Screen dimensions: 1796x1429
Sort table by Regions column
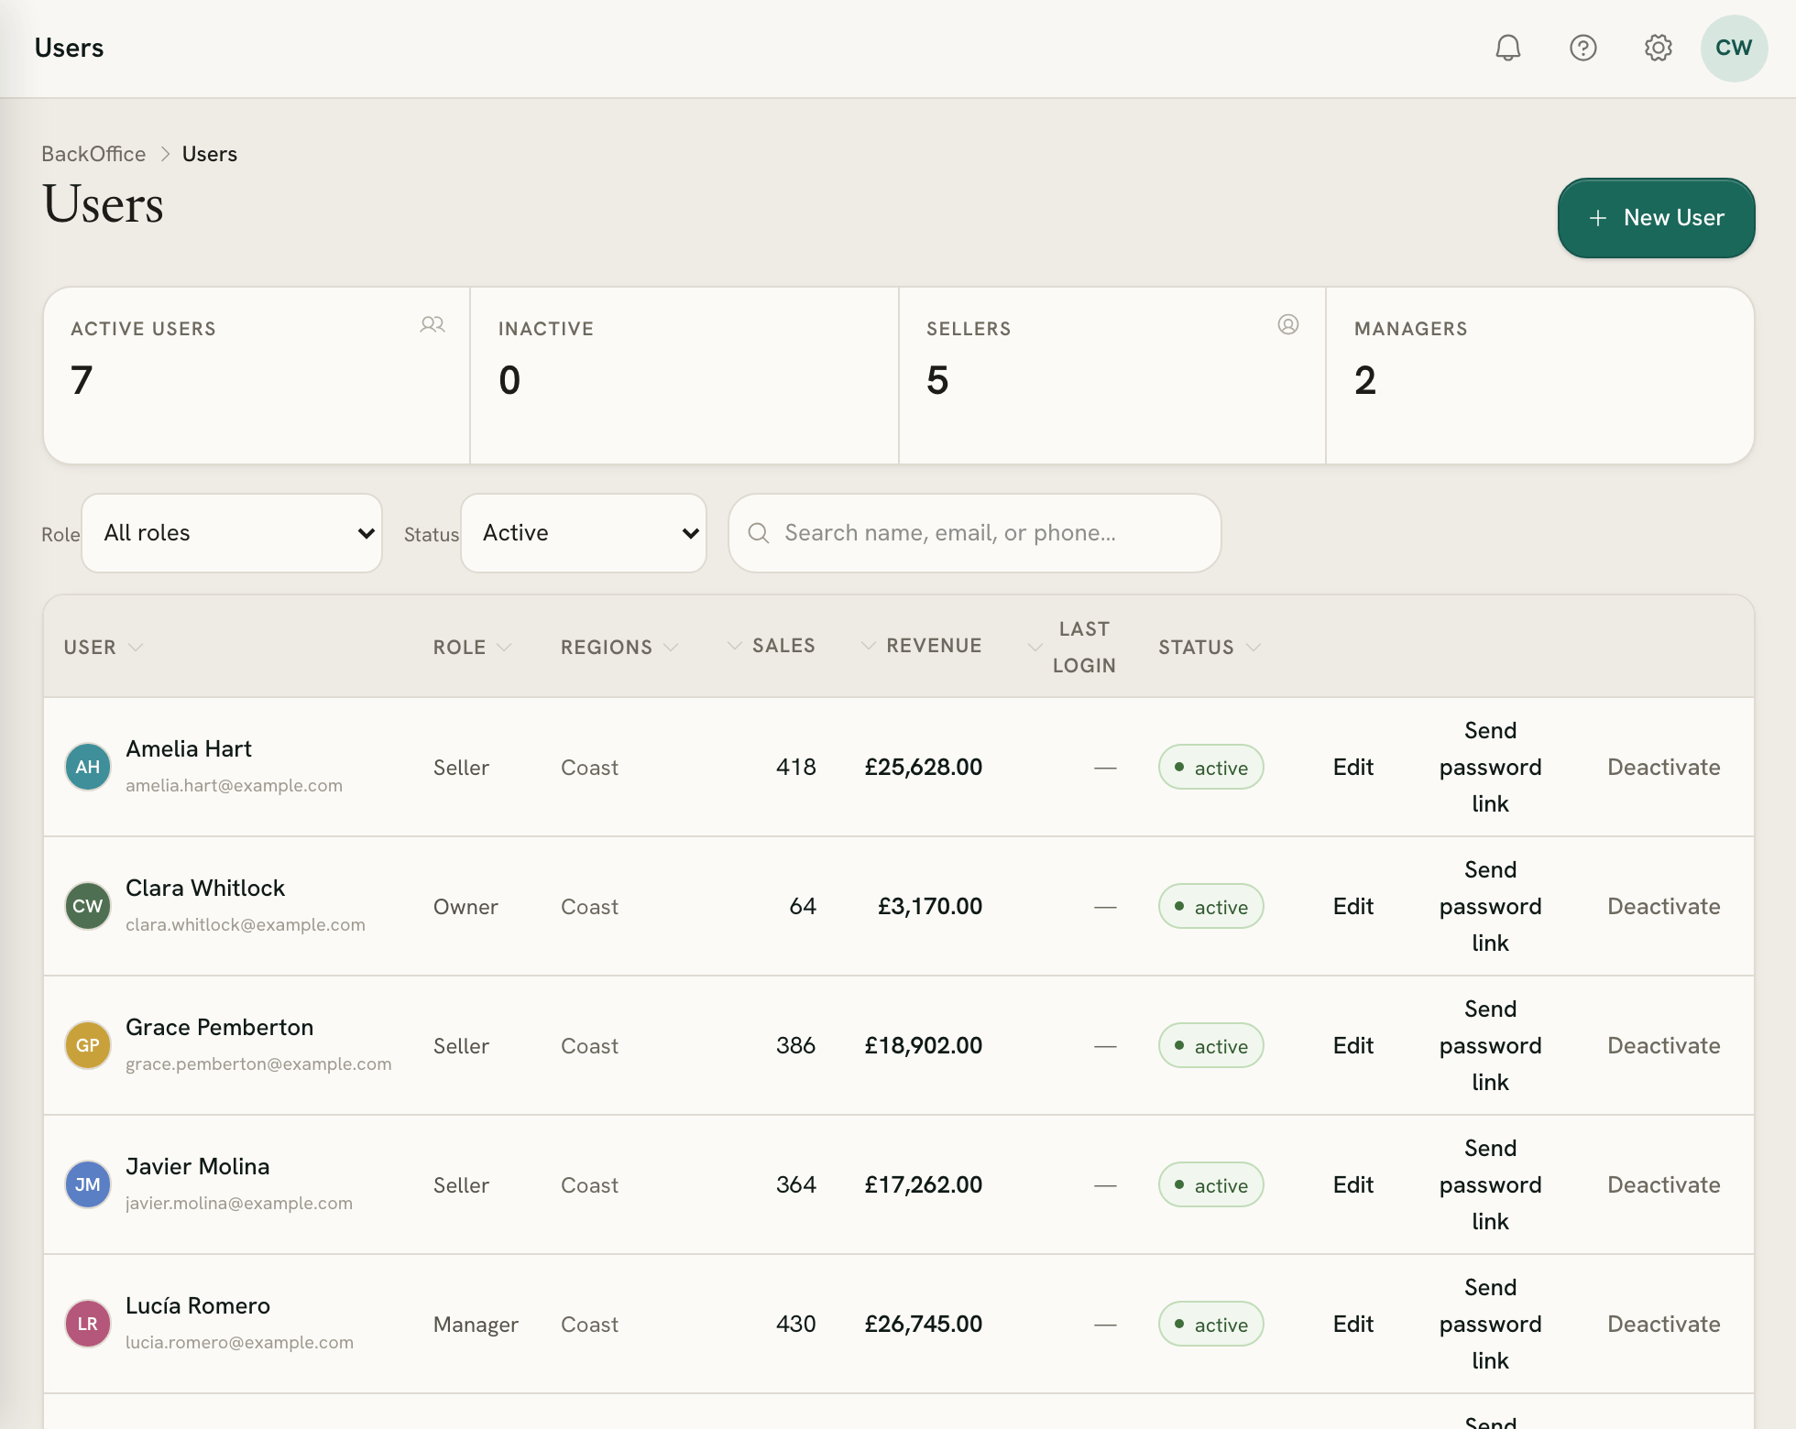(x=619, y=647)
